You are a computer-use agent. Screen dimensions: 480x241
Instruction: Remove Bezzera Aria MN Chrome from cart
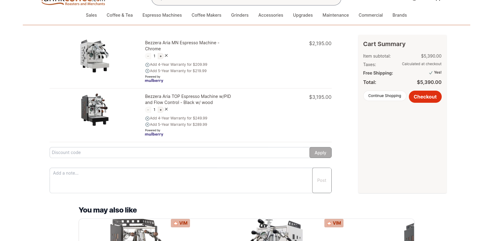pos(166,56)
